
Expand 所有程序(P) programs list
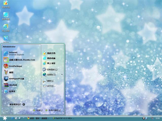[x=17, y=104]
